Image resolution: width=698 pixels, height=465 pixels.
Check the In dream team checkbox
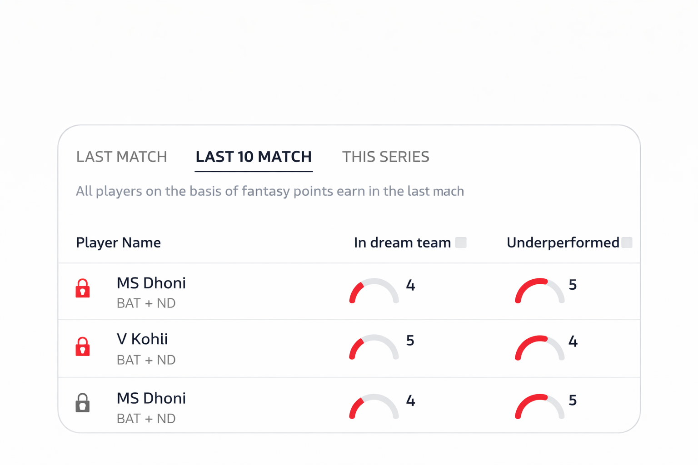click(x=461, y=242)
